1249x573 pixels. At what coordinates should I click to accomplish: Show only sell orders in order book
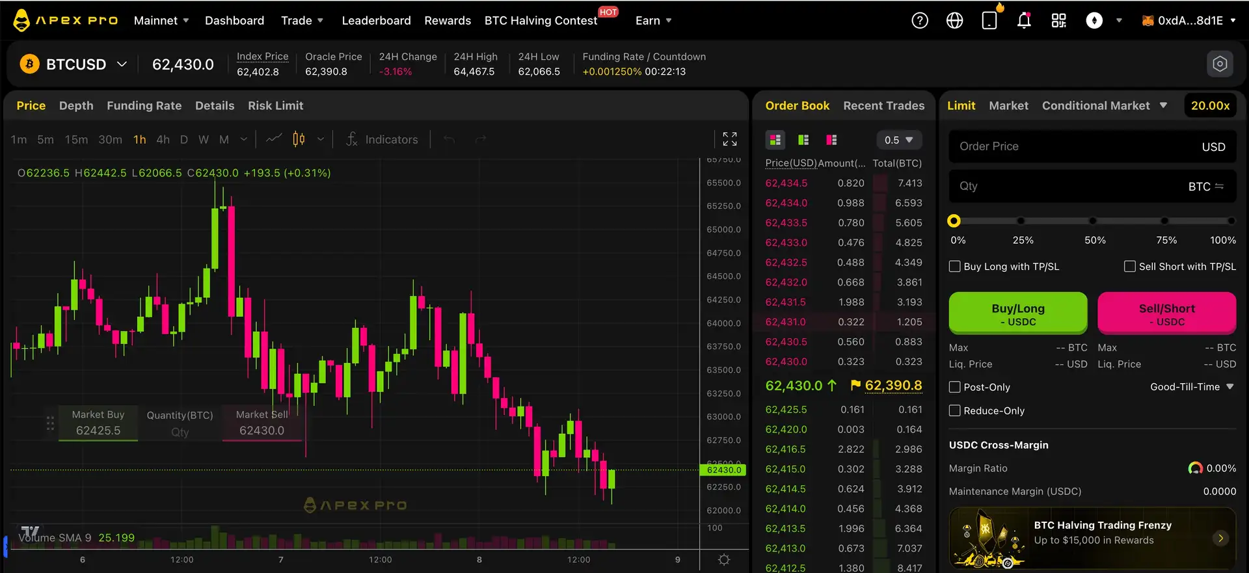coord(831,140)
